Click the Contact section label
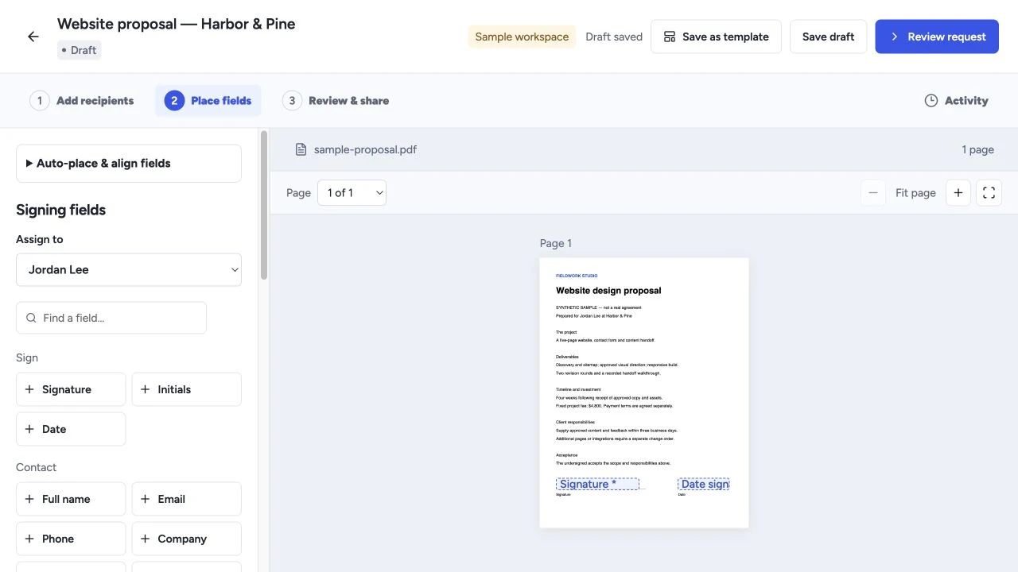The width and height of the screenshot is (1018, 572). 37,467
